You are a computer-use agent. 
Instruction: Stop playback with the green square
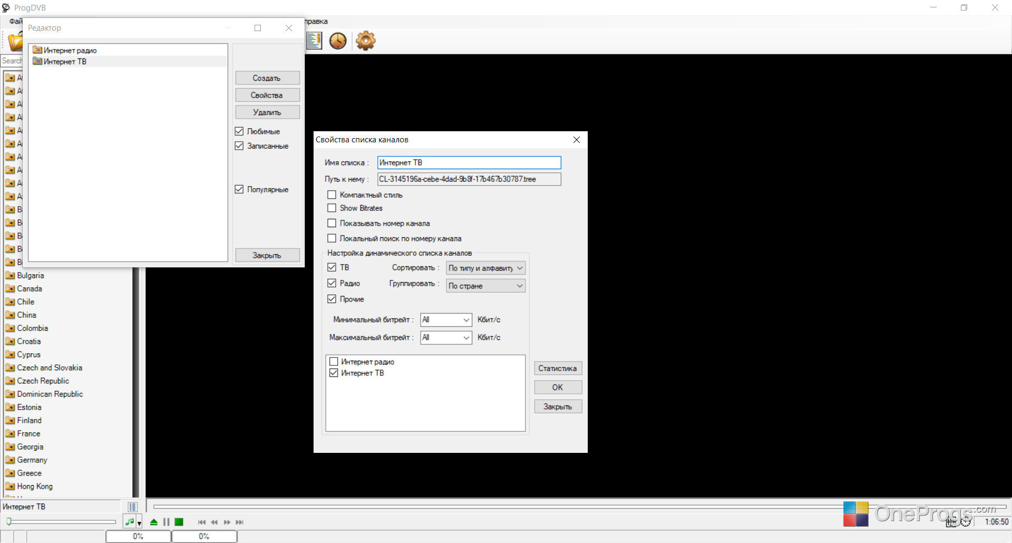pos(179,522)
